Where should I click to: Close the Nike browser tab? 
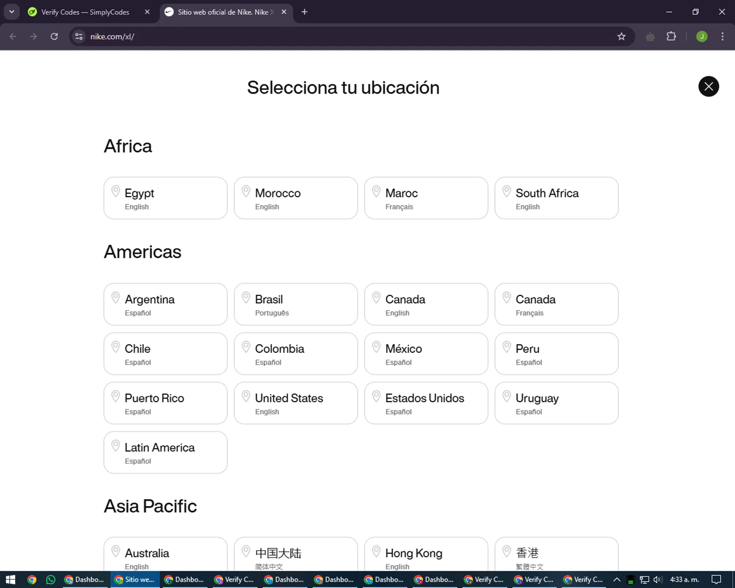[x=284, y=12]
